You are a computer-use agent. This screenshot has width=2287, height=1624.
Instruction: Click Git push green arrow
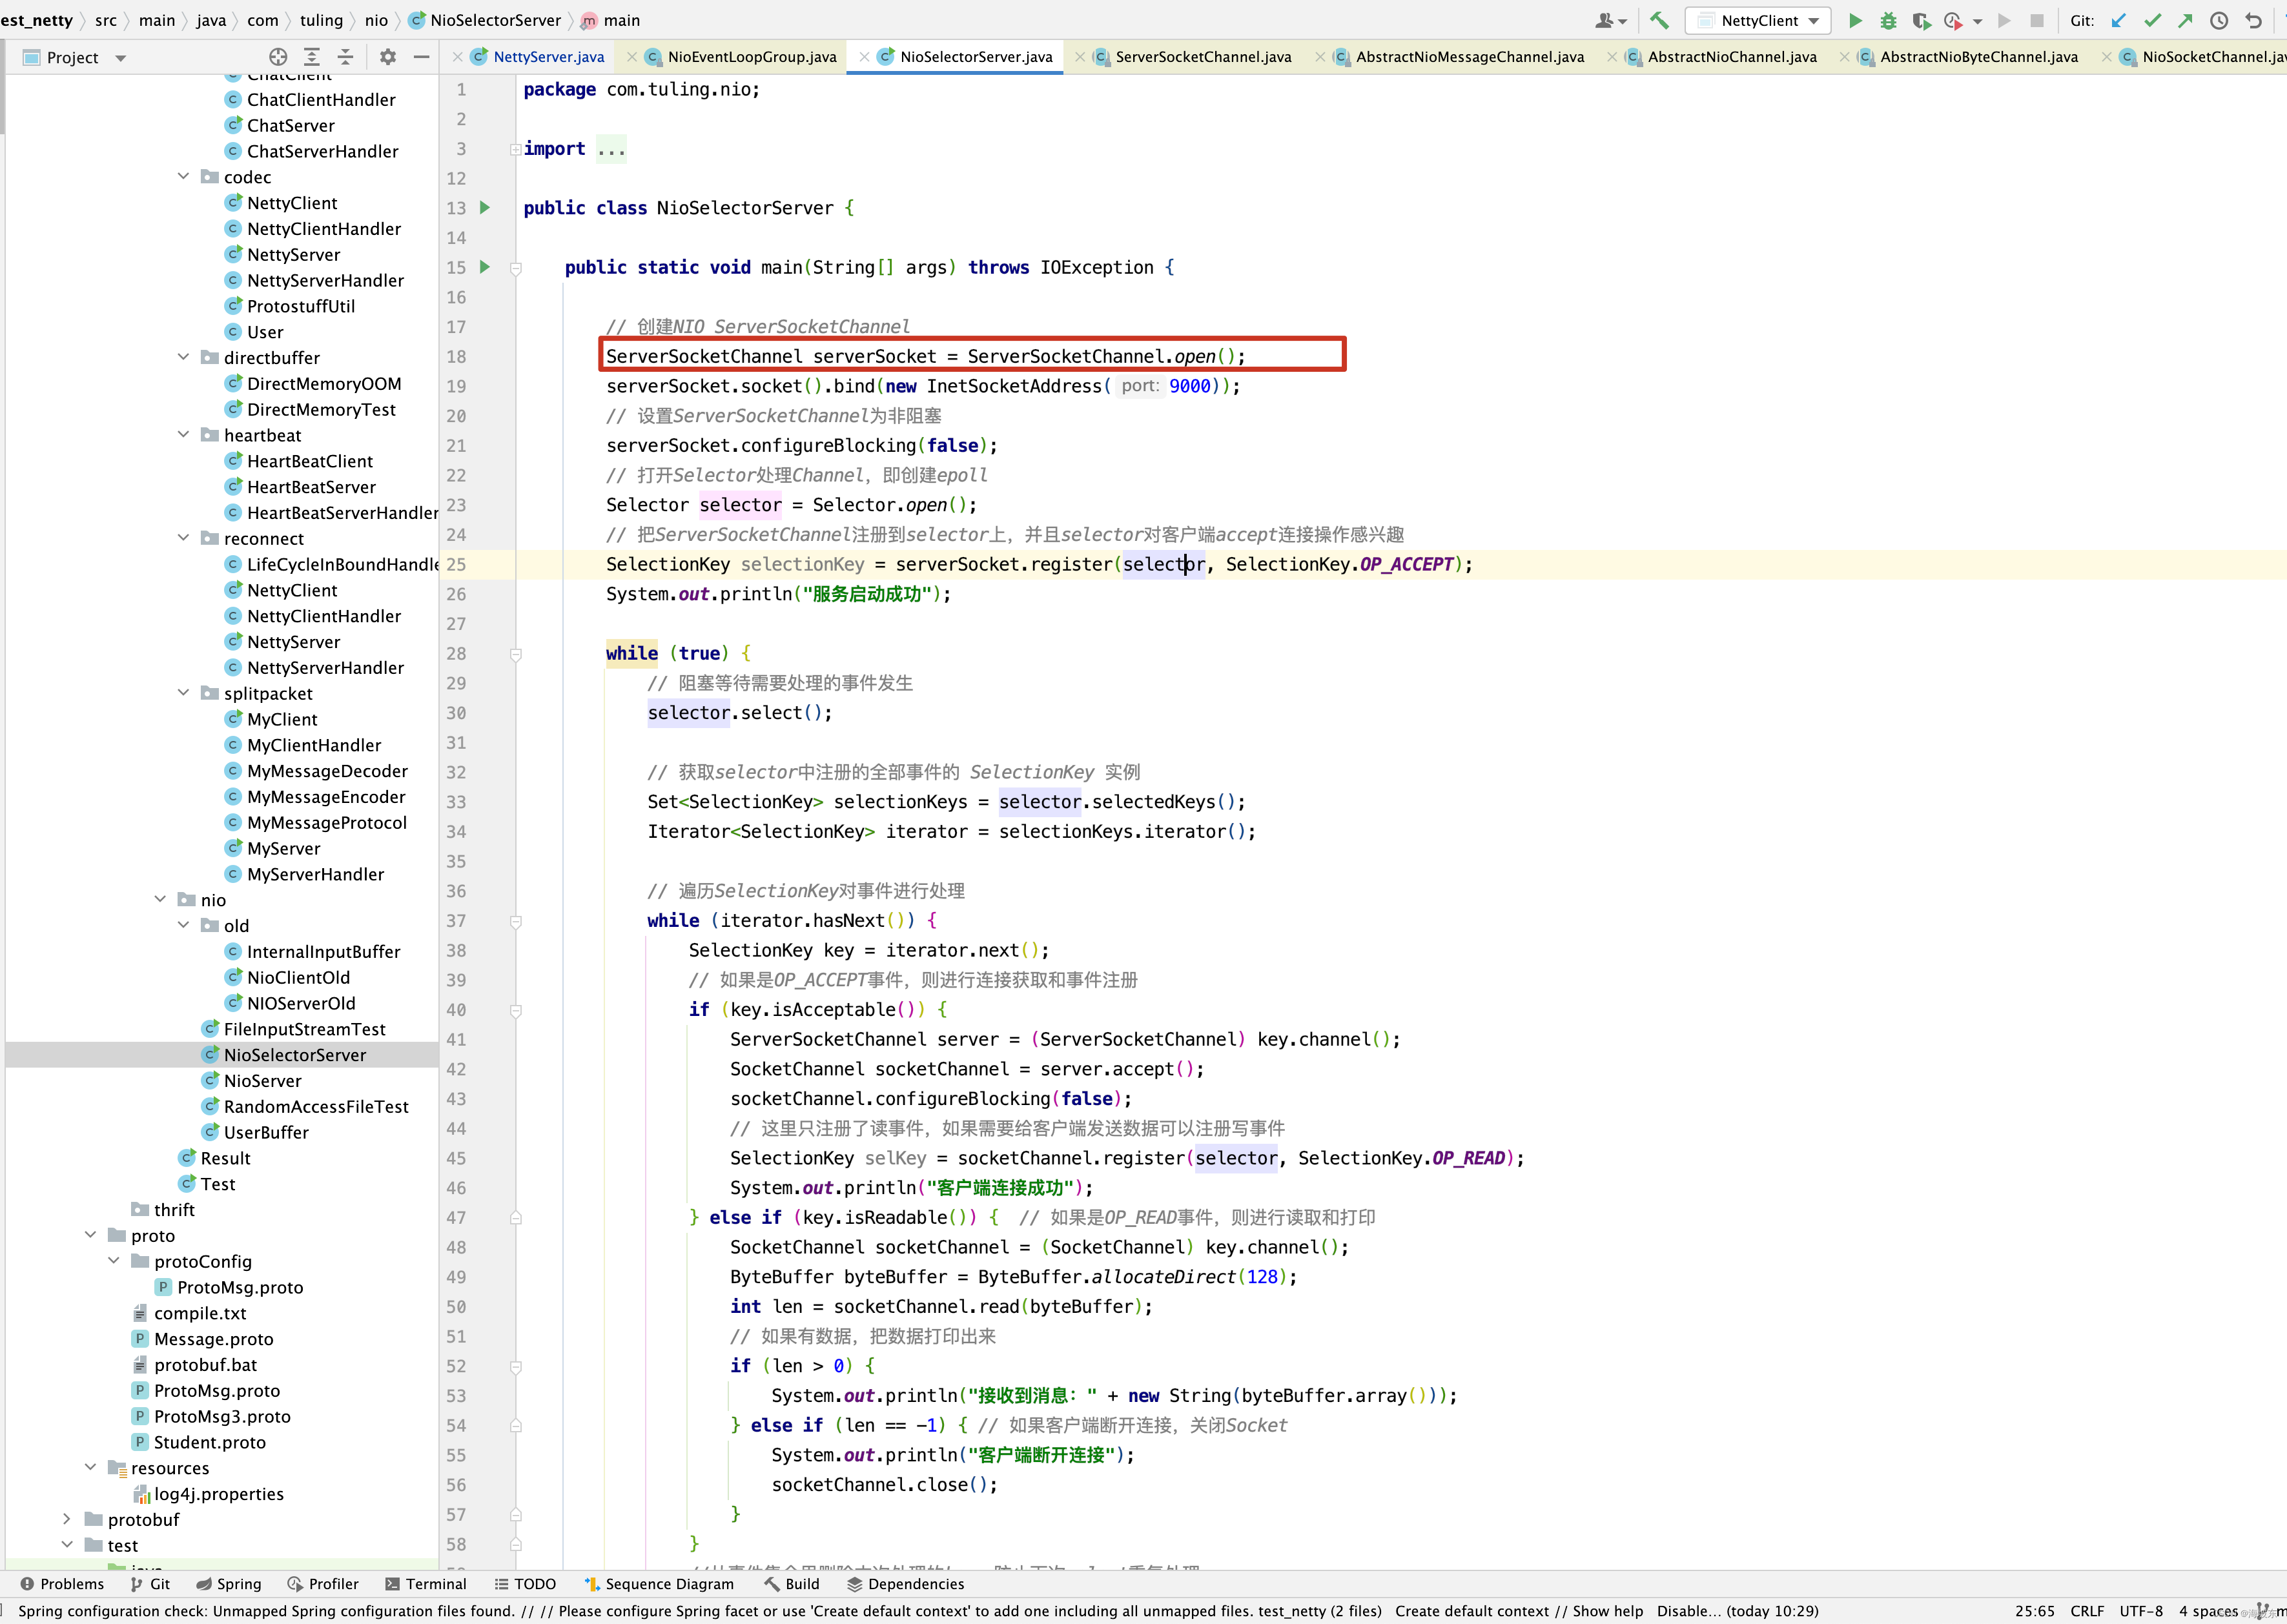tap(2185, 20)
